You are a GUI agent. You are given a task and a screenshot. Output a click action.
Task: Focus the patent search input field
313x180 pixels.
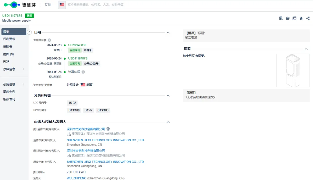(x=189, y=5)
